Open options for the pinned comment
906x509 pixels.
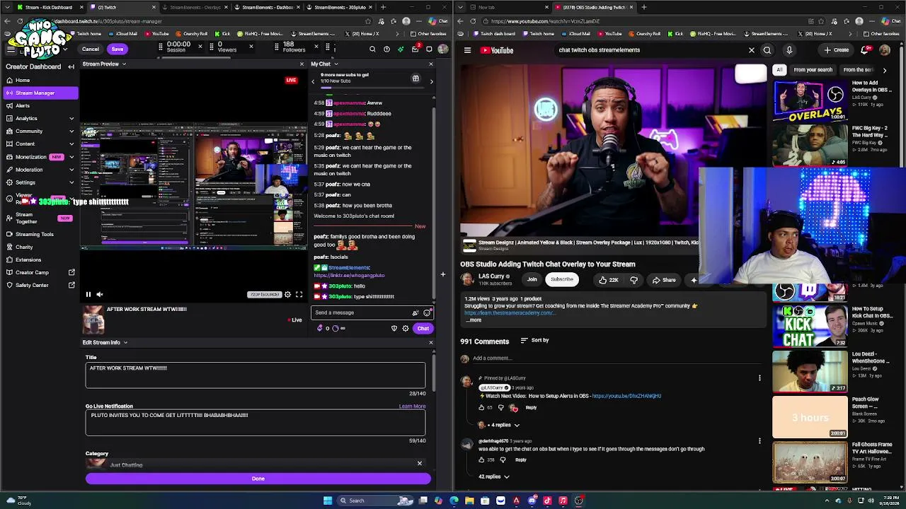[759, 378]
